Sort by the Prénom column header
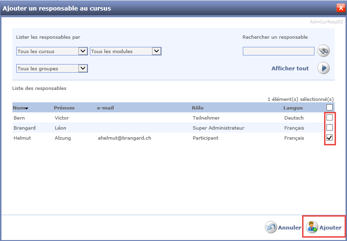Screen dimensions: 347x241 (64, 108)
